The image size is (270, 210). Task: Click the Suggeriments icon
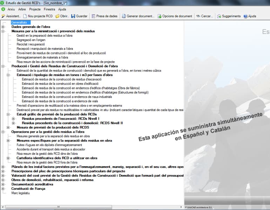tap(219, 16)
